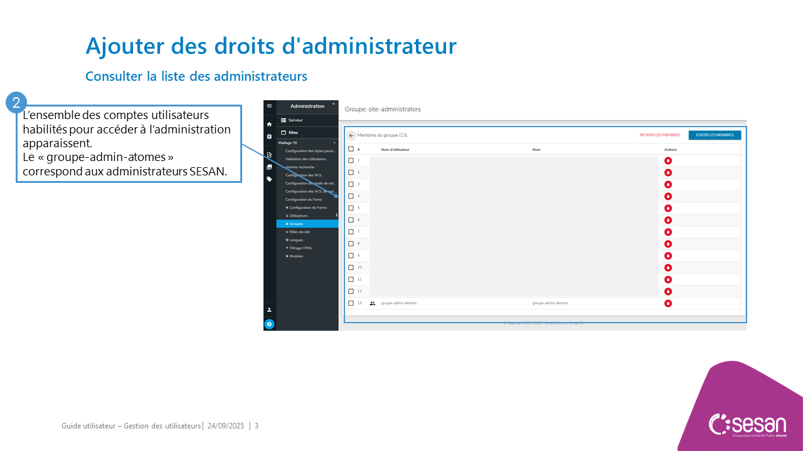Open Modules in the sidebar

click(x=295, y=256)
